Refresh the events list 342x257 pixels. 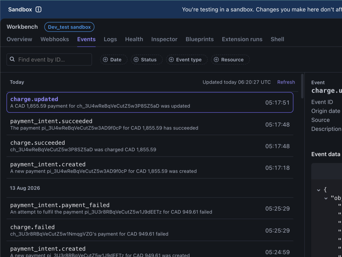point(286,82)
